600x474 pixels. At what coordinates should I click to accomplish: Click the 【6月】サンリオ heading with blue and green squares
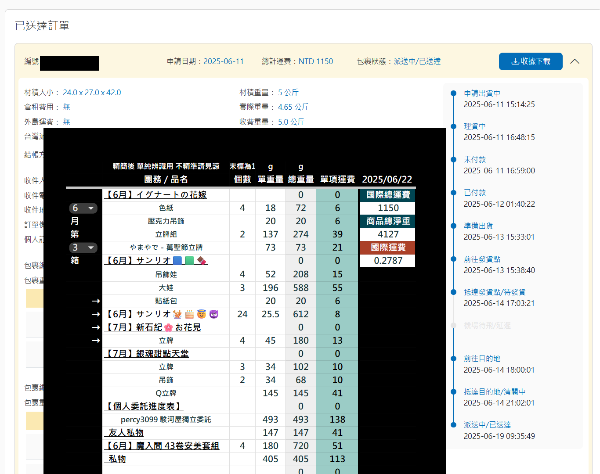pos(156,260)
